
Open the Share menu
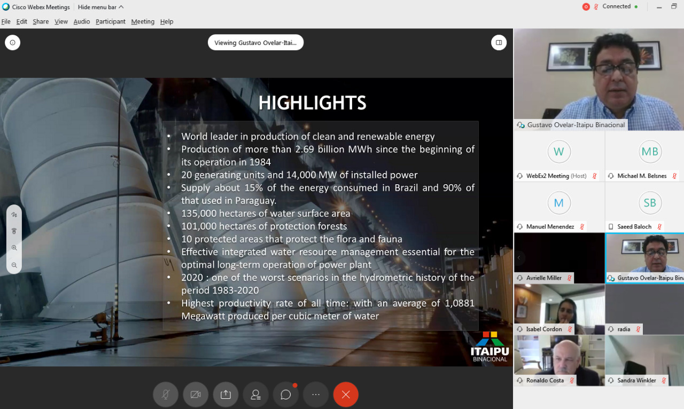(41, 21)
